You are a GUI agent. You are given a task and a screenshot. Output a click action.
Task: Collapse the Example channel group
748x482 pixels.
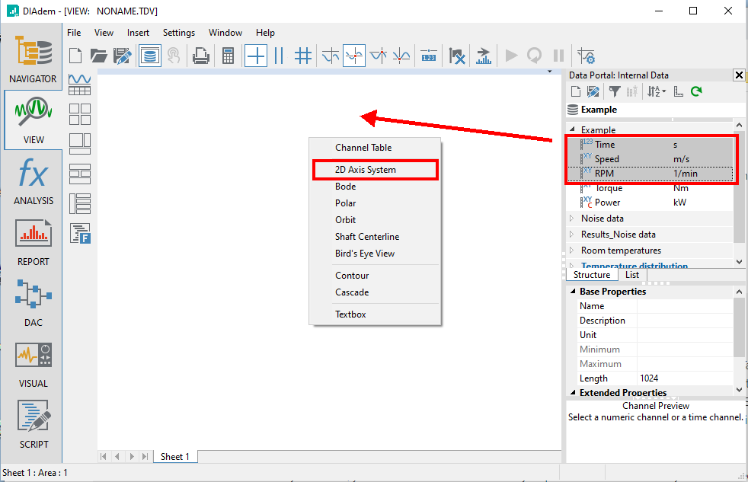[573, 129]
